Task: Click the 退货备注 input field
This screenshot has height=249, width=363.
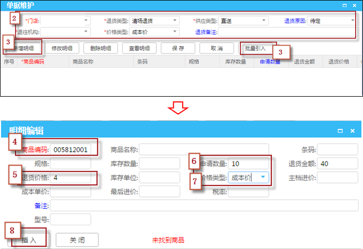Action: (287, 32)
